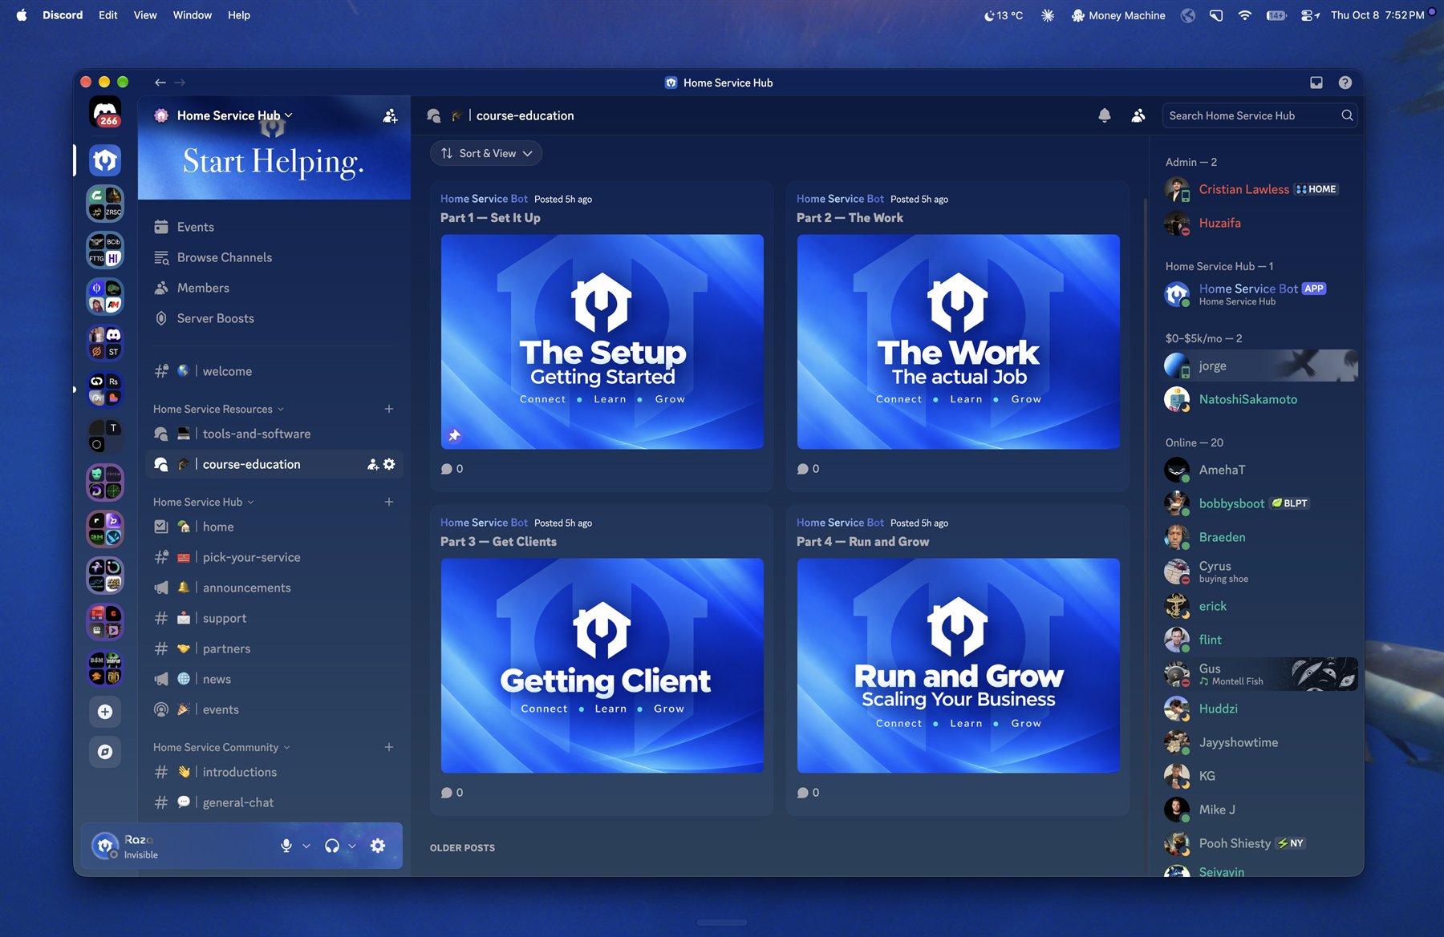Open the help question mark icon

pos(1345,83)
